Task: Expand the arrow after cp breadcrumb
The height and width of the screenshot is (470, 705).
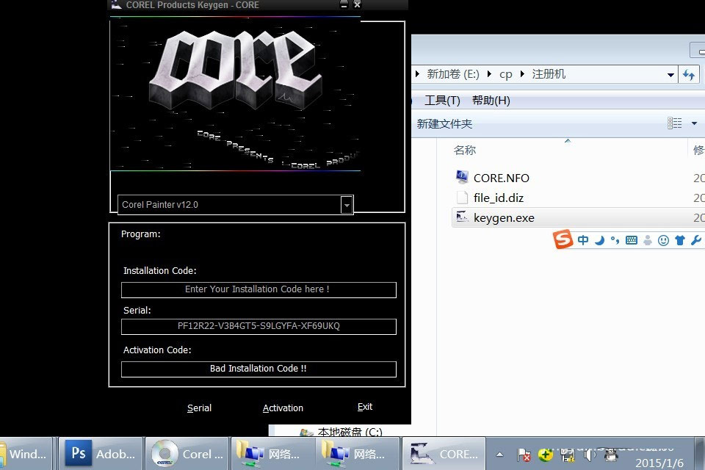Action: point(522,74)
